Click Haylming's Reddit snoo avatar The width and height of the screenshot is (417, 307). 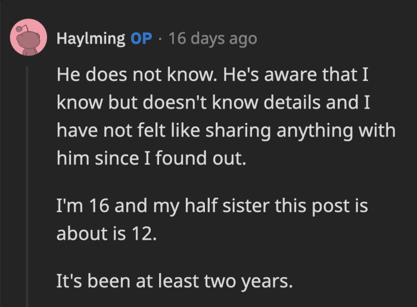click(29, 39)
